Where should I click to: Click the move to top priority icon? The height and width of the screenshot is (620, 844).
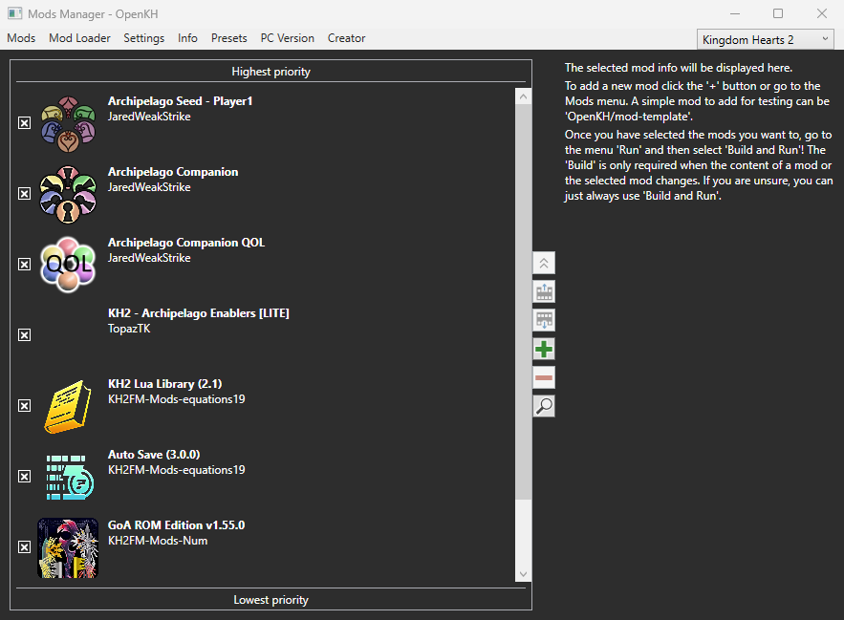tap(544, 264)
